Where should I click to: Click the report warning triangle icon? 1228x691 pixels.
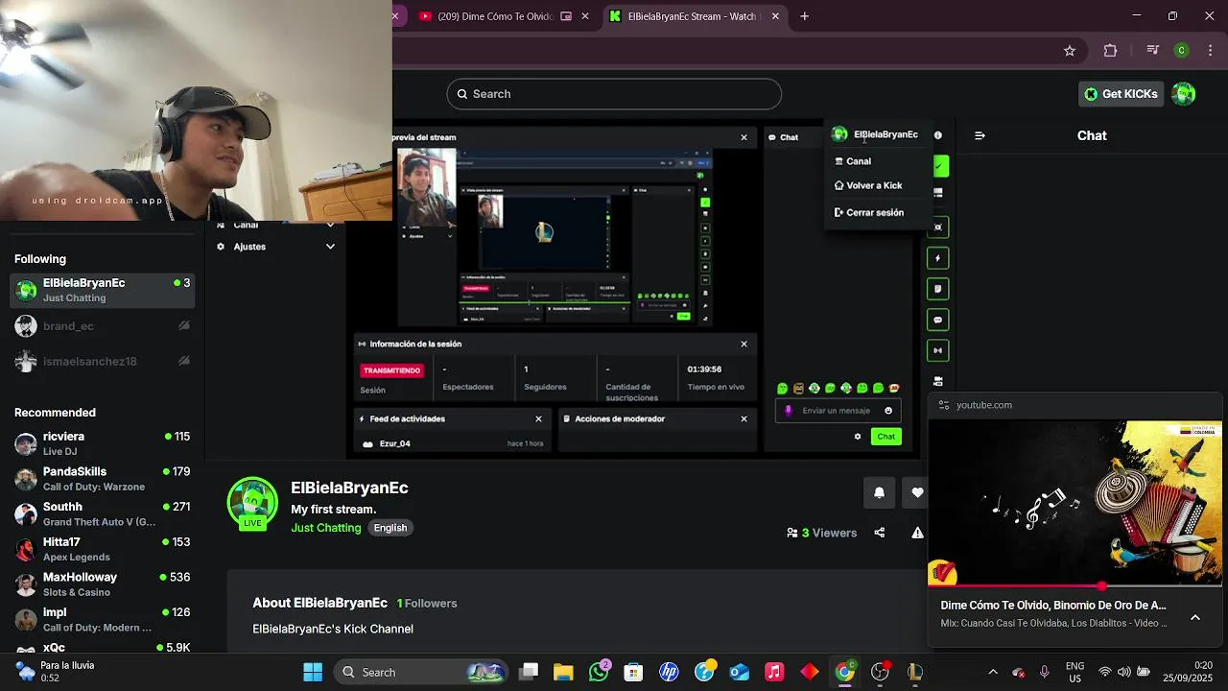click(x=918, y=533)
